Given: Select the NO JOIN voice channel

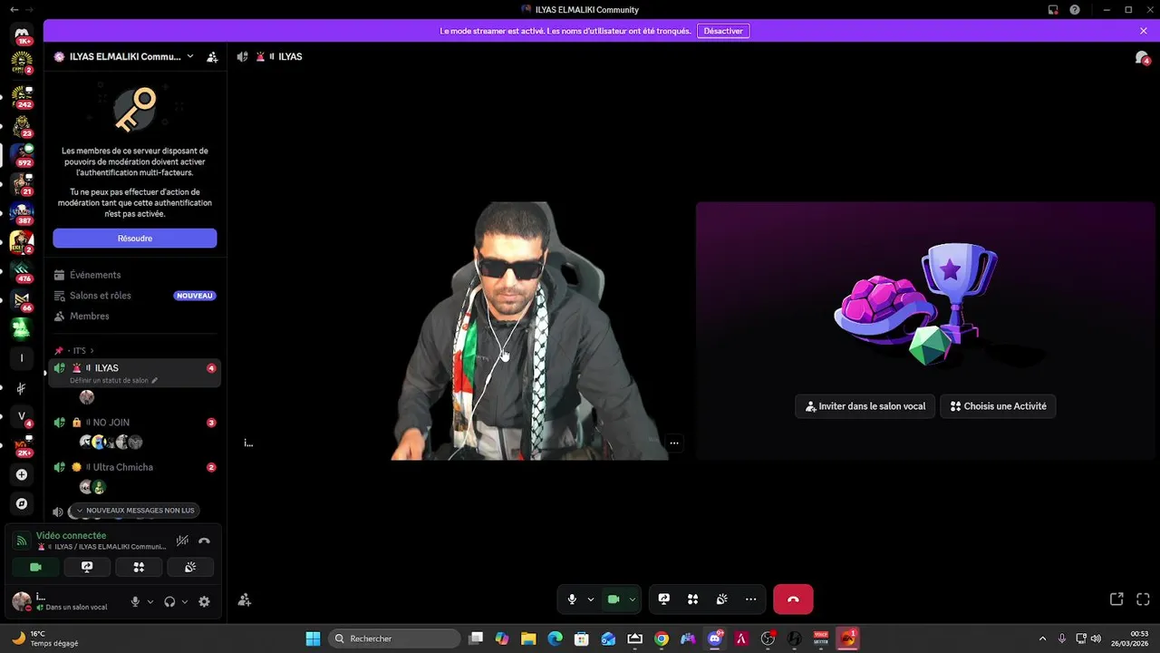Looking at the screenshot, I should pos(134,423).
